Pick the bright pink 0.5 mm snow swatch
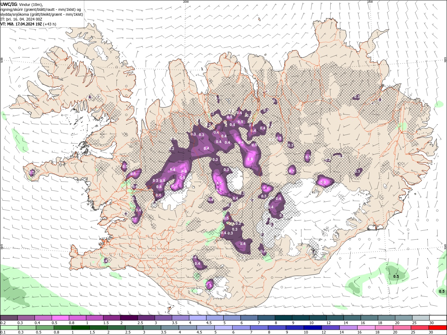447x335 pixels. [60, 318]
